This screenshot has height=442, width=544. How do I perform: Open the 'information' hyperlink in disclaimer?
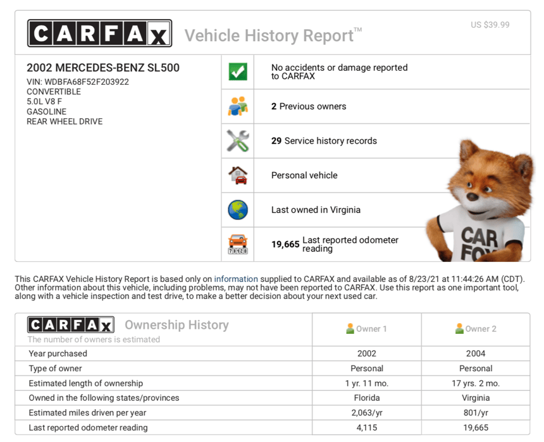click(236, 279)
